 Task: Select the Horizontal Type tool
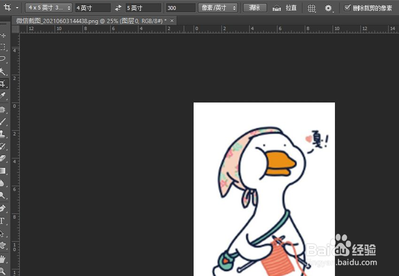coord(2,221)
